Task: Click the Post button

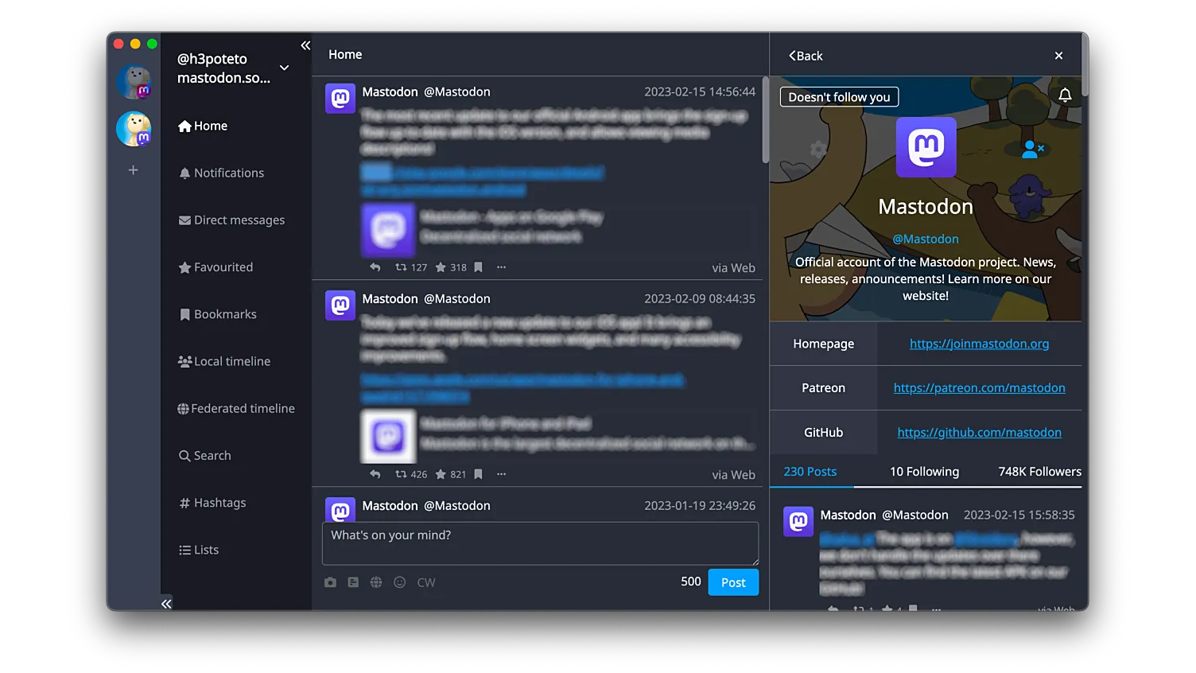Action: (733, 582)
